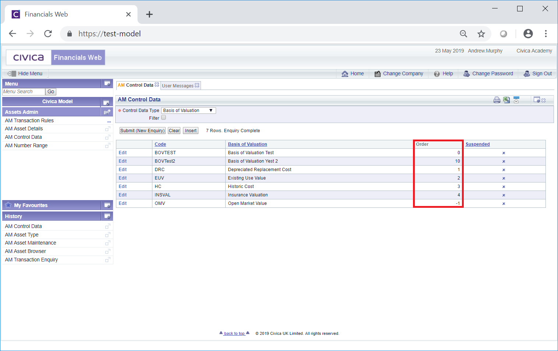Open the browser three-dot menu
Image resolution: width=558 pixels, height=351 pixels.
546,34
